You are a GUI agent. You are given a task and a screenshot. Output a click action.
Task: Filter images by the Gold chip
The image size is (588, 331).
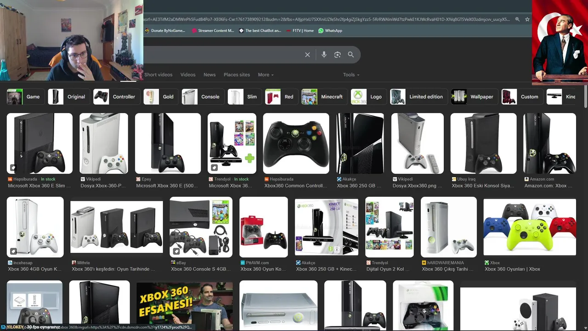(161, 97)
